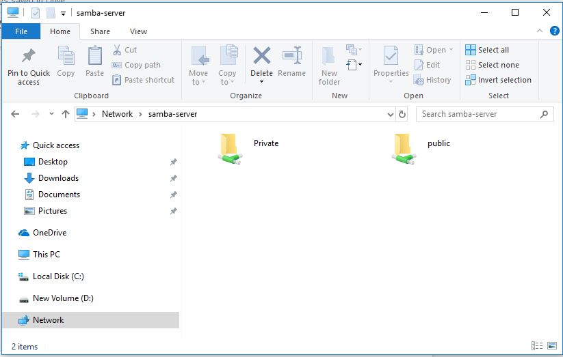Click the 2 items status text
The width and height of the screenshot is (563, 357).
click(25, 347)
